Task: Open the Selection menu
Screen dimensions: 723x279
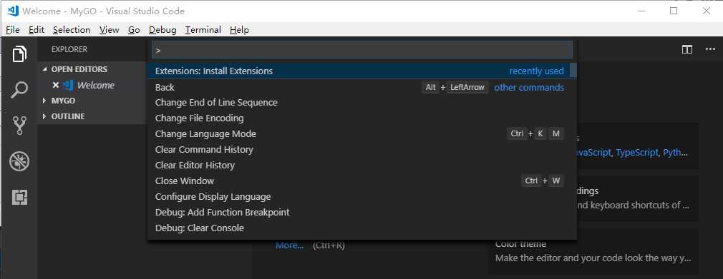Action: pos(72,30)
